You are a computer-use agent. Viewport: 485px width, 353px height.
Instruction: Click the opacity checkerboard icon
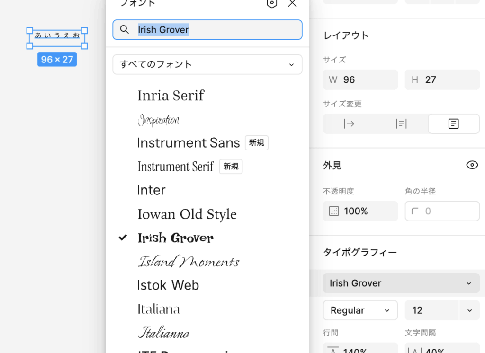tap(334, 211)
